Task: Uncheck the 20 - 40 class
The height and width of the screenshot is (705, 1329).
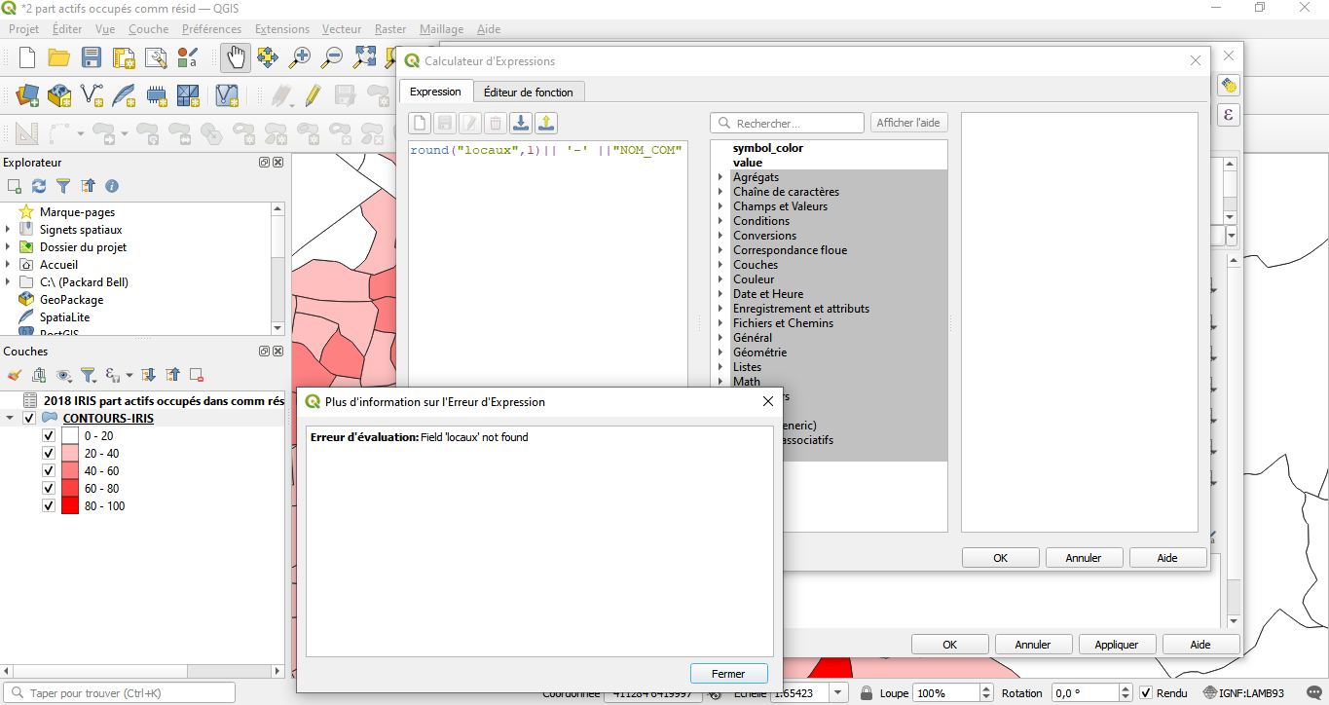Action: point(49,454)
